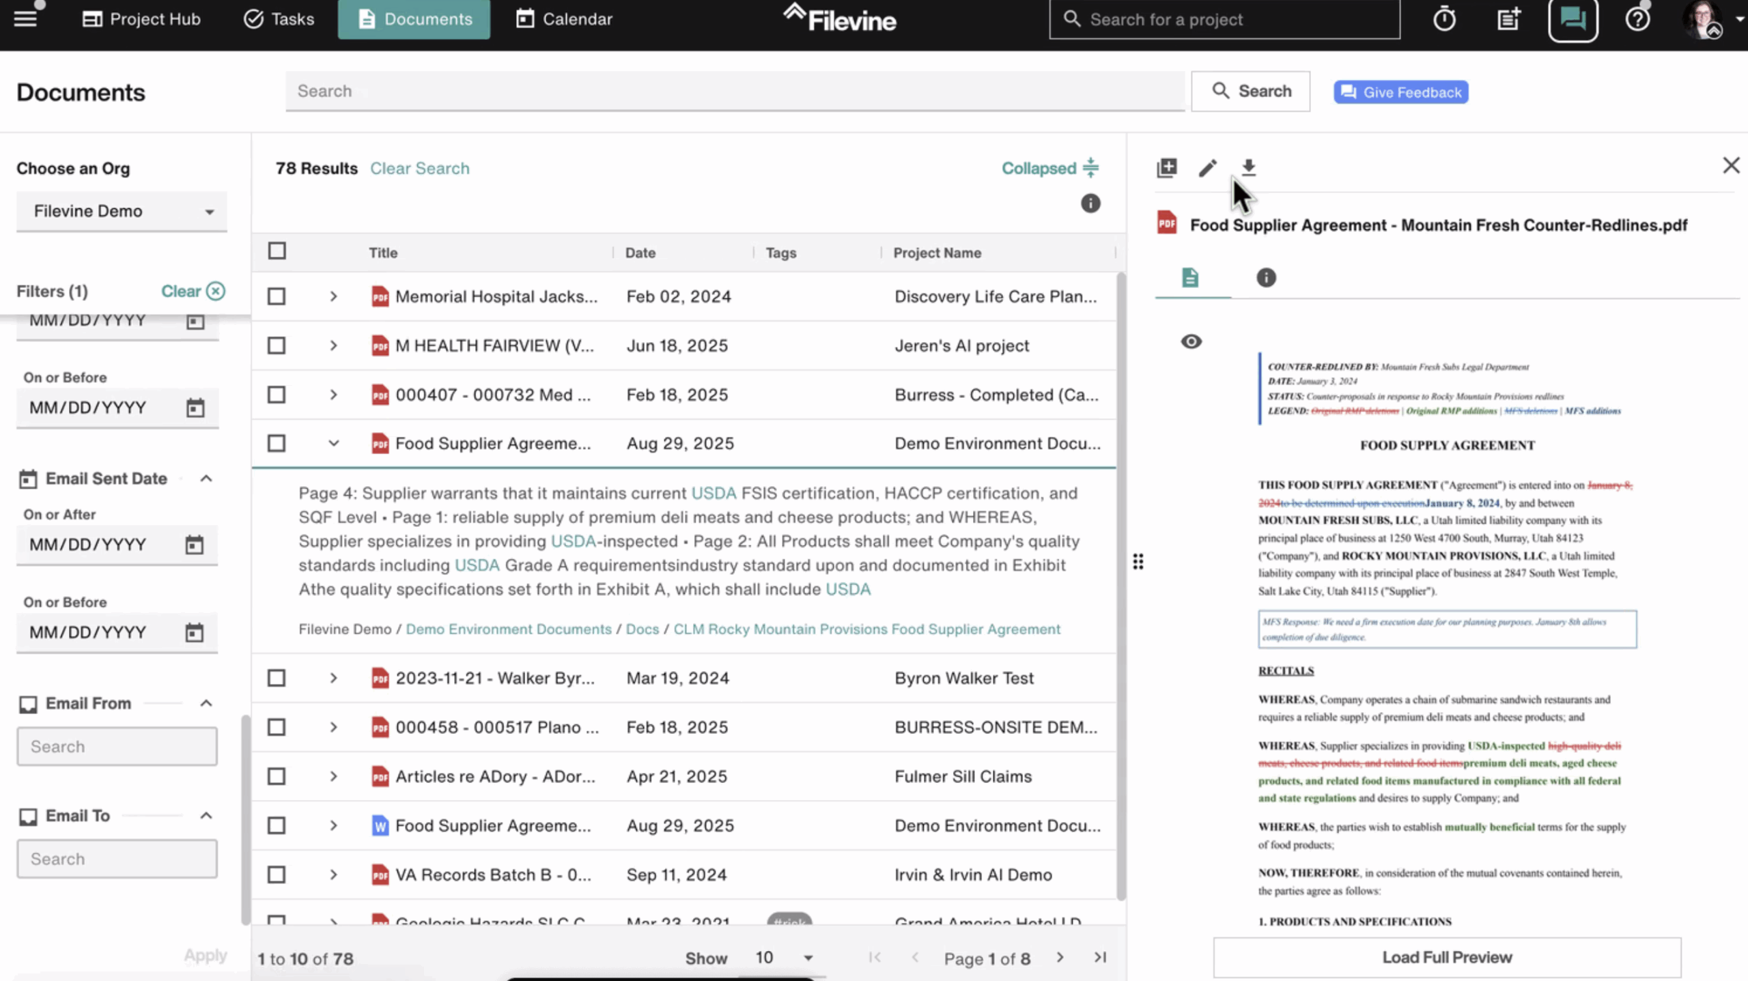1748x981 pixels.
Task: Collapse the expanded Food Supplier Agreement PDF row
Action: [x=333, y=444]
